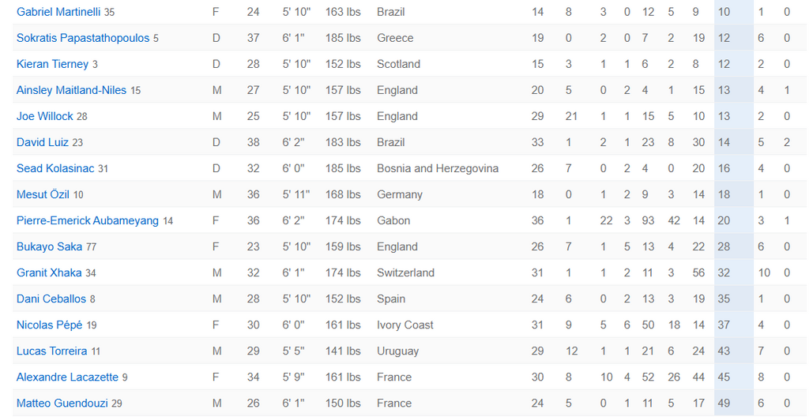The image size is (809, 417).
Task: Click Aubameyang's 93 shots cell
Action: (x=648, y=220)
